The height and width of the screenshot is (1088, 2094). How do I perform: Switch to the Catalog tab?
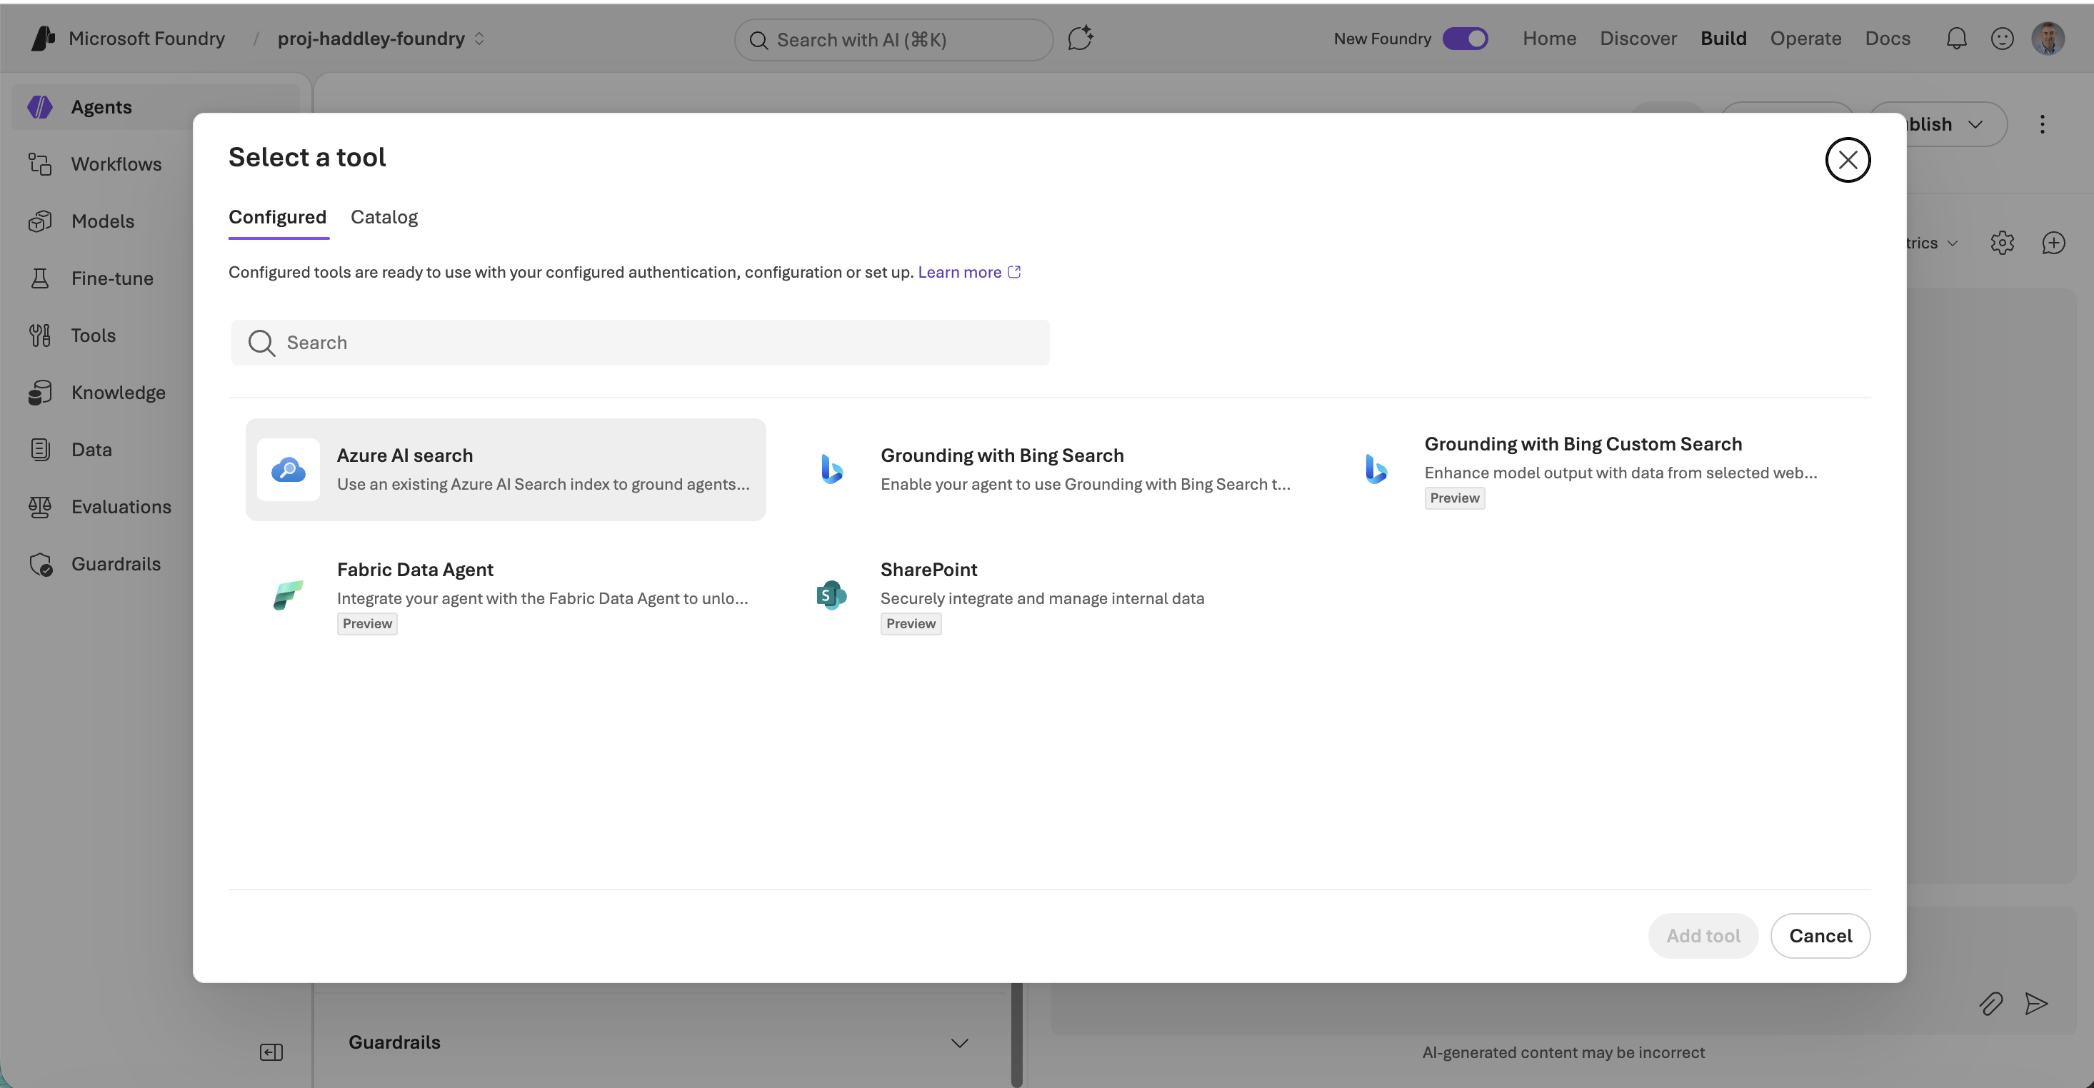(x=384, y=217)
